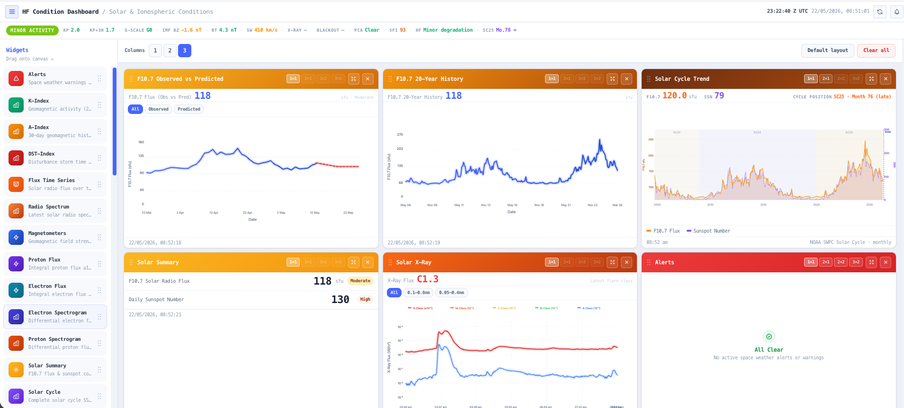Viewport: 904px width, 408px height.
Task: Set column count to 2
Action: [x=170, y=51]
